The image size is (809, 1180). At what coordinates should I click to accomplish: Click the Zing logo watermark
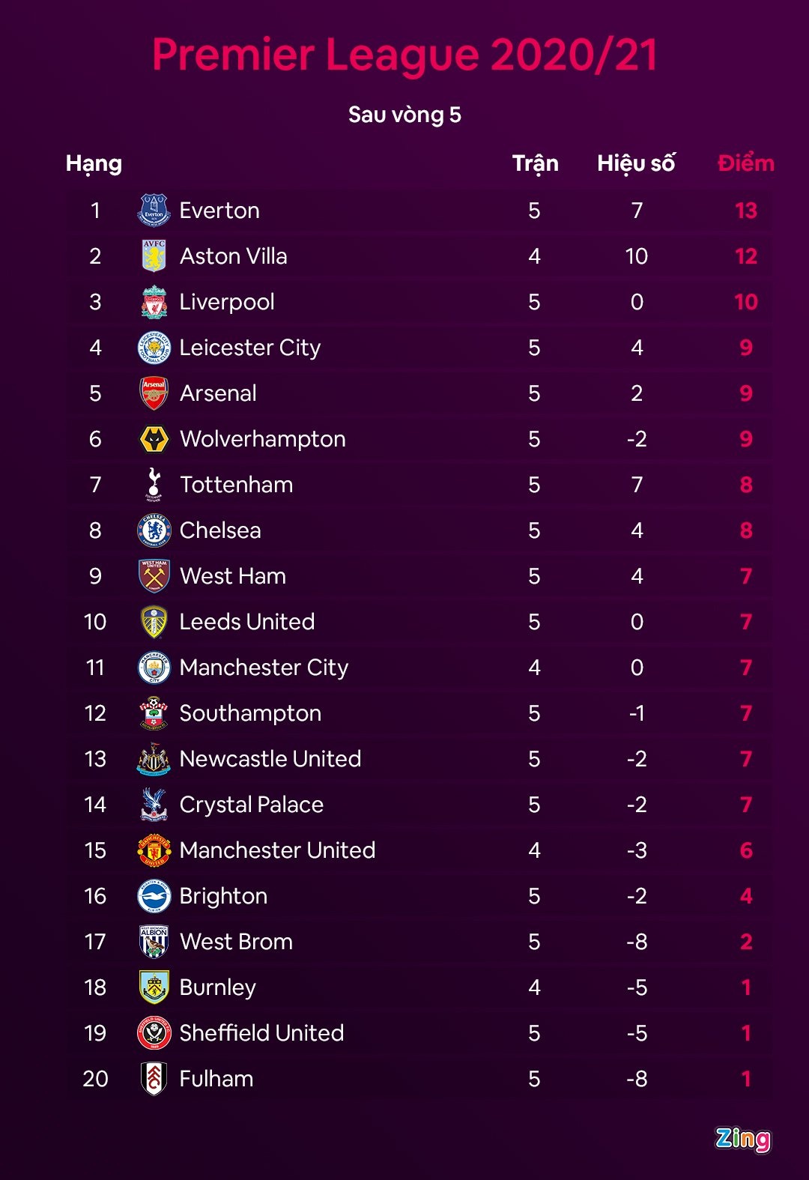point(742,1139)
